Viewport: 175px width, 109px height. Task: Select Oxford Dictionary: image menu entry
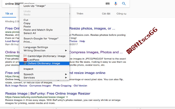(44, 63)
